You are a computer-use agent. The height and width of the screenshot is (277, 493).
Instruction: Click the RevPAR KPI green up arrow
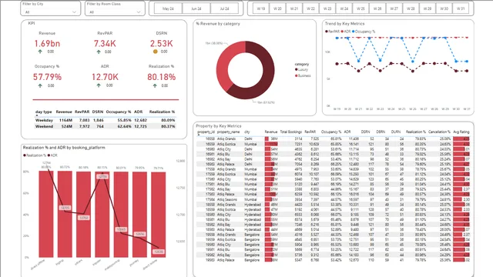point(99,52)
